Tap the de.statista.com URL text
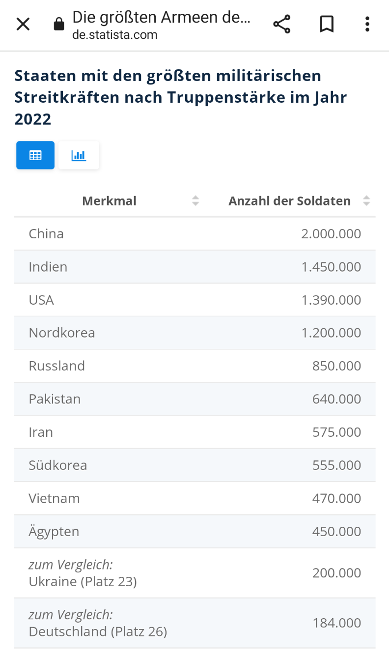 tap(115, 35)
